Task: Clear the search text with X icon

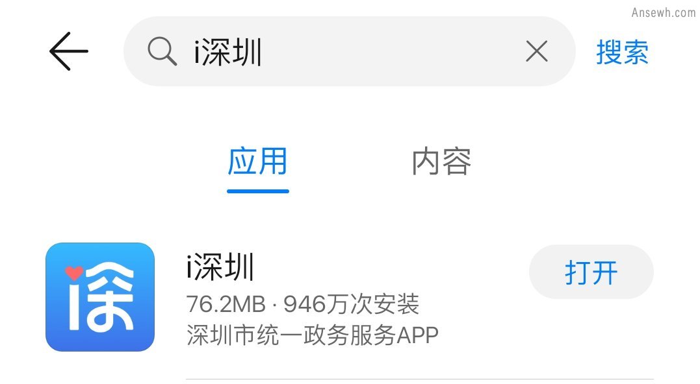Action: [537, 51]
